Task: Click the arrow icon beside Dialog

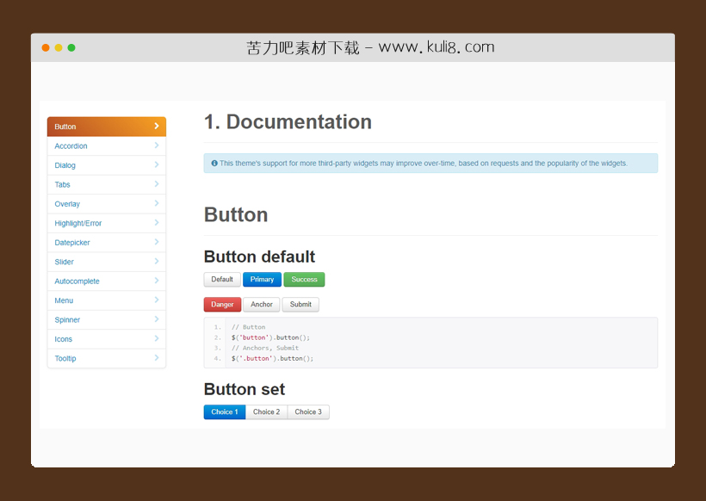Action: (x=157, y=164)
